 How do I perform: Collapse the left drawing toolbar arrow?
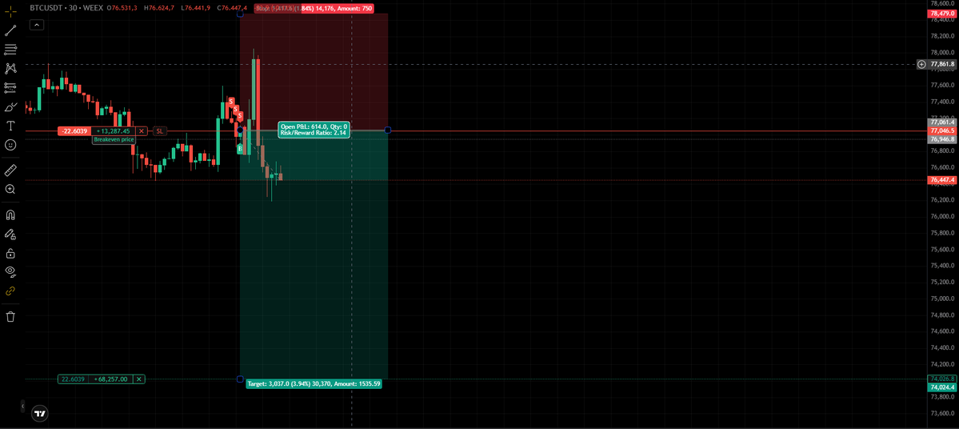[22, 406]
